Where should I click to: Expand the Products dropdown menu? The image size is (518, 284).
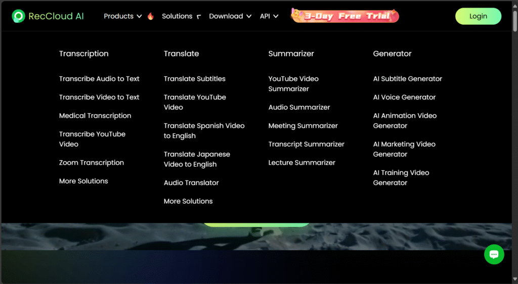click(123, 16)
